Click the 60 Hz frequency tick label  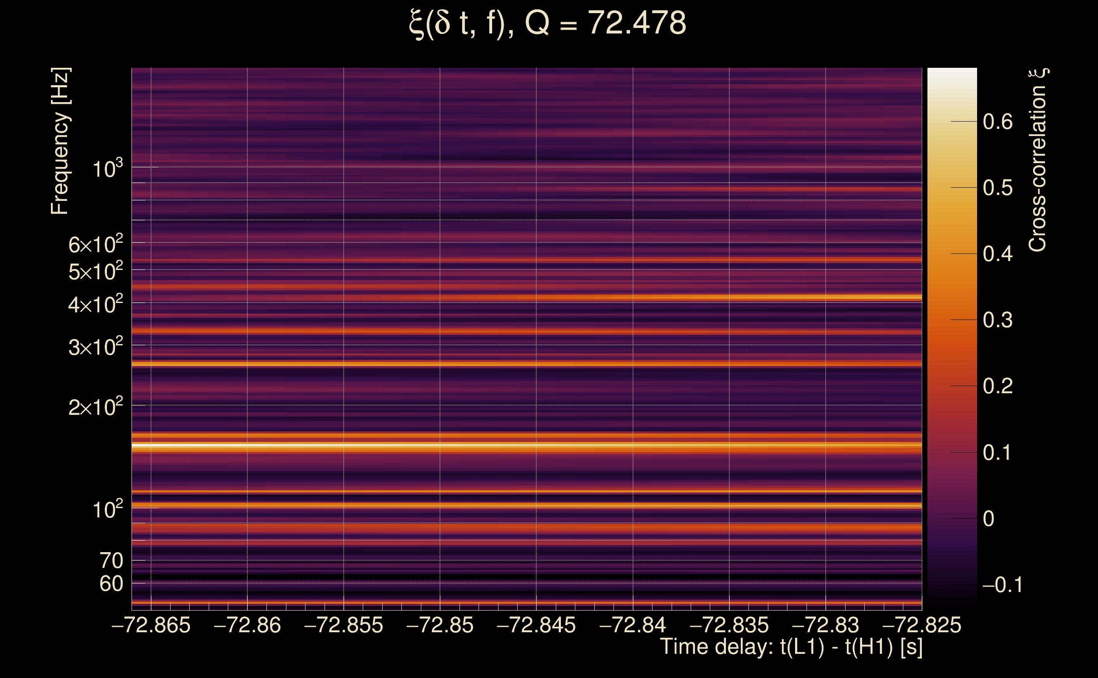coord(111,584)
